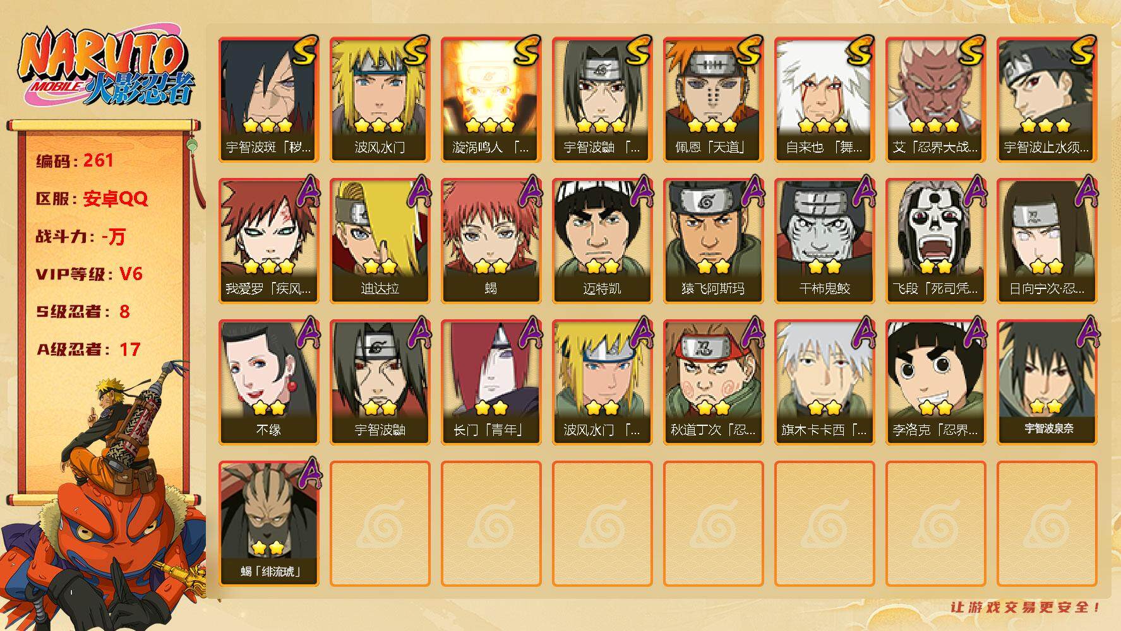
Task: Click the S rank badge on 宇智波斑 card
Action: coord(305,51)
